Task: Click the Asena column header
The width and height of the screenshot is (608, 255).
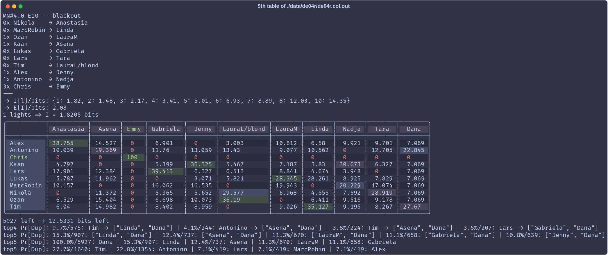Action: (106, 129)
